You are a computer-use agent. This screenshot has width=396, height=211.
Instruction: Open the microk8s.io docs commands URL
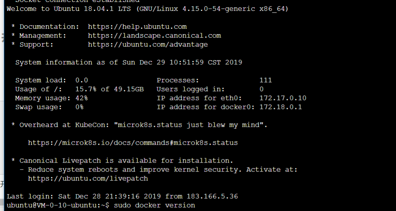click(133, 143)
